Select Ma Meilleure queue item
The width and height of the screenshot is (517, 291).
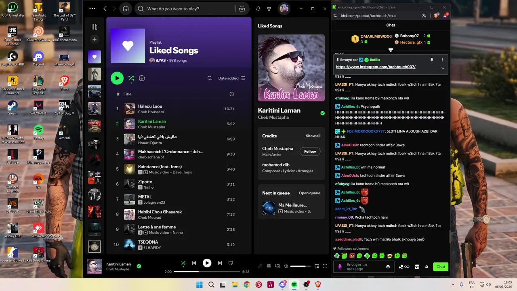(291, 208)
